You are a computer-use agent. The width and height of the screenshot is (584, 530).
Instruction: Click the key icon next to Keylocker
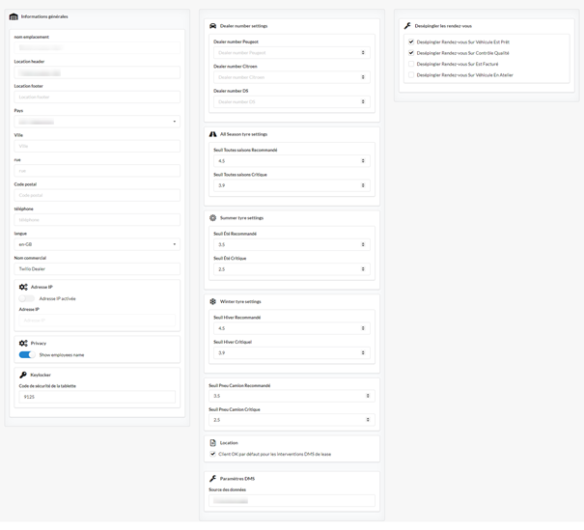click(23, 376)
